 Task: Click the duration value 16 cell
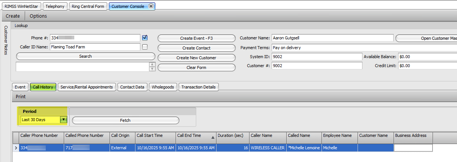[x=233, y=148]
